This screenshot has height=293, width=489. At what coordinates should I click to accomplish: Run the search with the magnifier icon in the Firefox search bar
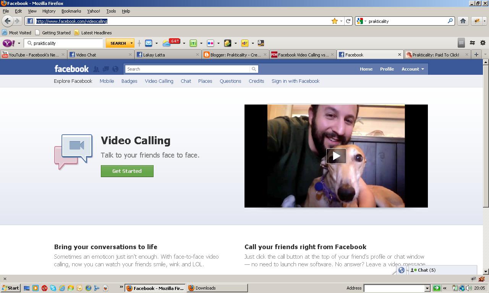coord(450,21)
